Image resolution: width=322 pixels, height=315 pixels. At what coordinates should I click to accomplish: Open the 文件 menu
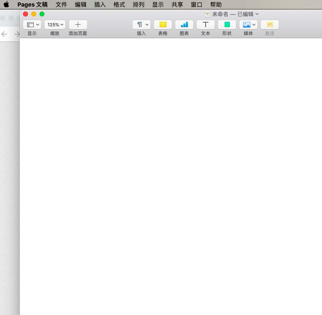[x=61, y=5]
